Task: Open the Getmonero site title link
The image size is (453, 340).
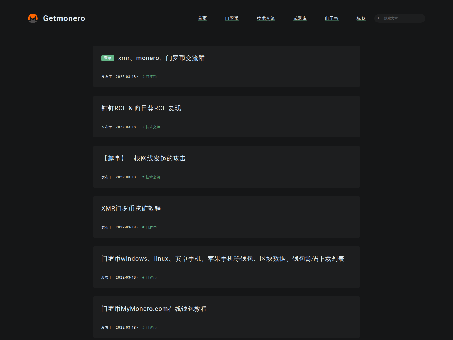Action: click(x=64, y=18)
